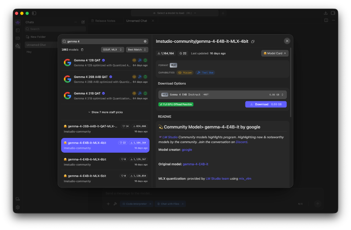This screenshot has width=351, height=230.
Task: Click the trash icon next to 1003 models
Action: [82, 50]
